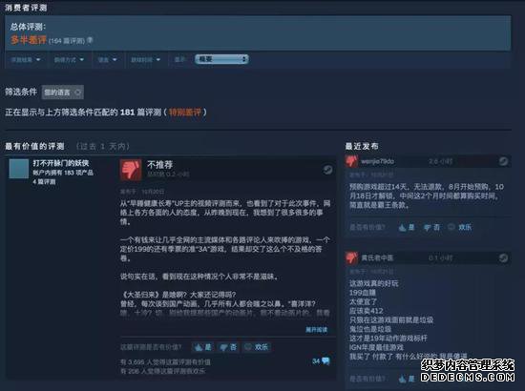
Task: Click the review text starting 预购游戏超过14天
Action: (427, 195)
